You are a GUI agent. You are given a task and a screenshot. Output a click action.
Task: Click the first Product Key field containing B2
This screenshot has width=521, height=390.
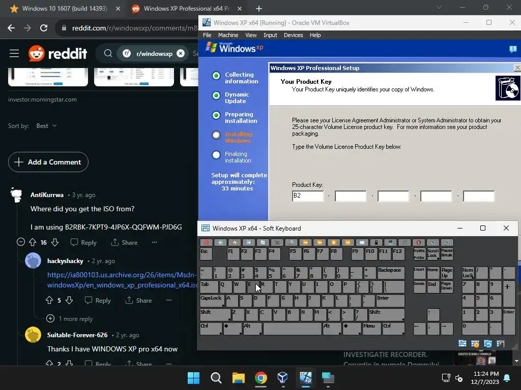click(308, 196)
